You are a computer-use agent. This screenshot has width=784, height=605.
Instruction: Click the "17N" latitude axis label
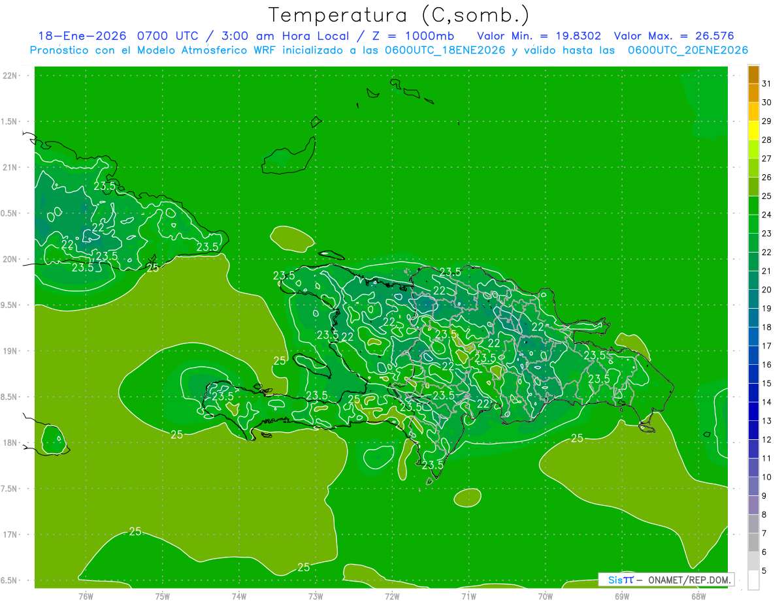(10, 535)
